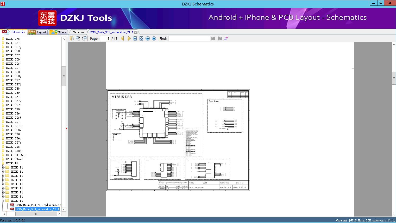This screenshot has height=223, width=396.
Task: Click the clipboard document icon in the PDF toolbar
Action: tap(72, 38)
